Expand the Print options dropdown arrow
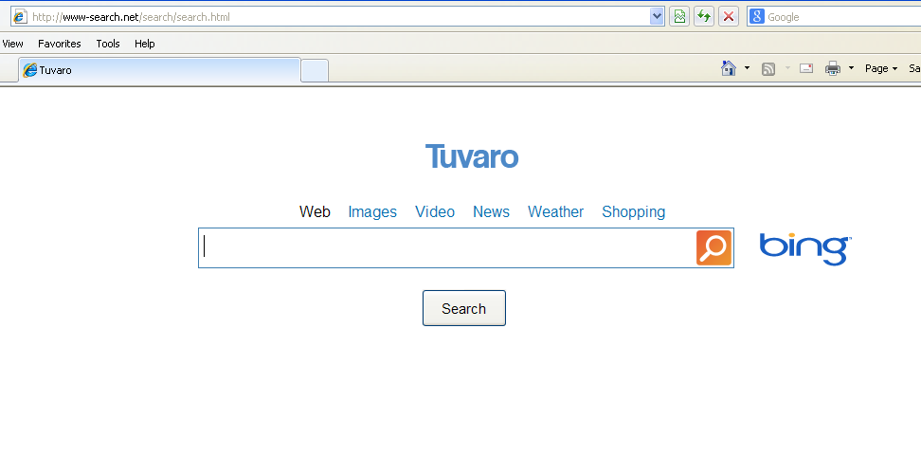 click(x=851, y=68)
